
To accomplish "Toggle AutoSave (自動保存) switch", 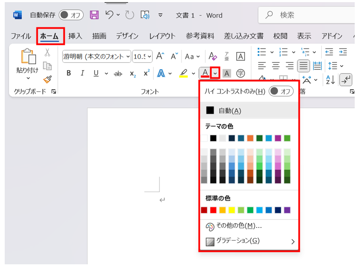I will click(x=71, y=15).
